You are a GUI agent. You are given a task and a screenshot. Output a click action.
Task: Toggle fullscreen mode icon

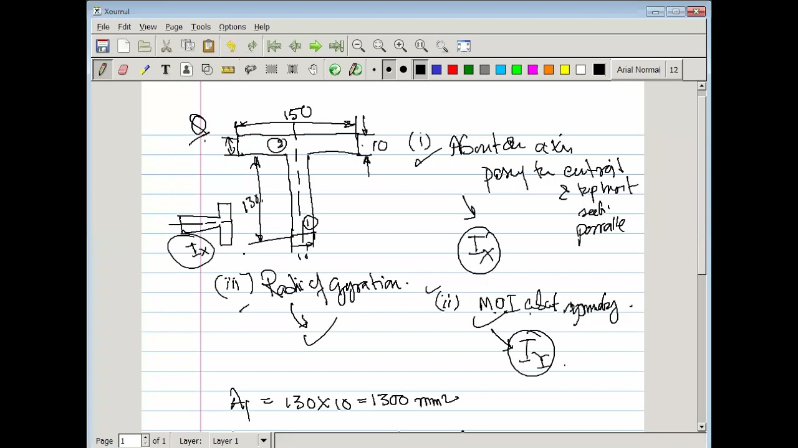point(463,45)
